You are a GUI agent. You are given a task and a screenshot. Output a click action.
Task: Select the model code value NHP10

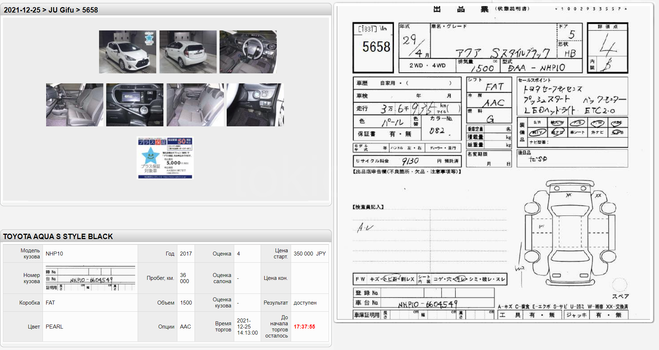point(54,254)
